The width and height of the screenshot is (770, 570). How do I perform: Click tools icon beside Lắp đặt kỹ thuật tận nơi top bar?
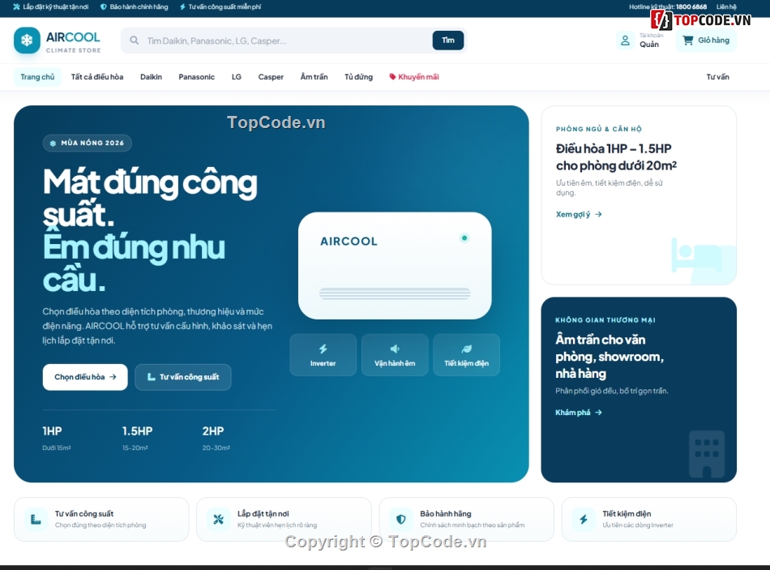(17, 6)
